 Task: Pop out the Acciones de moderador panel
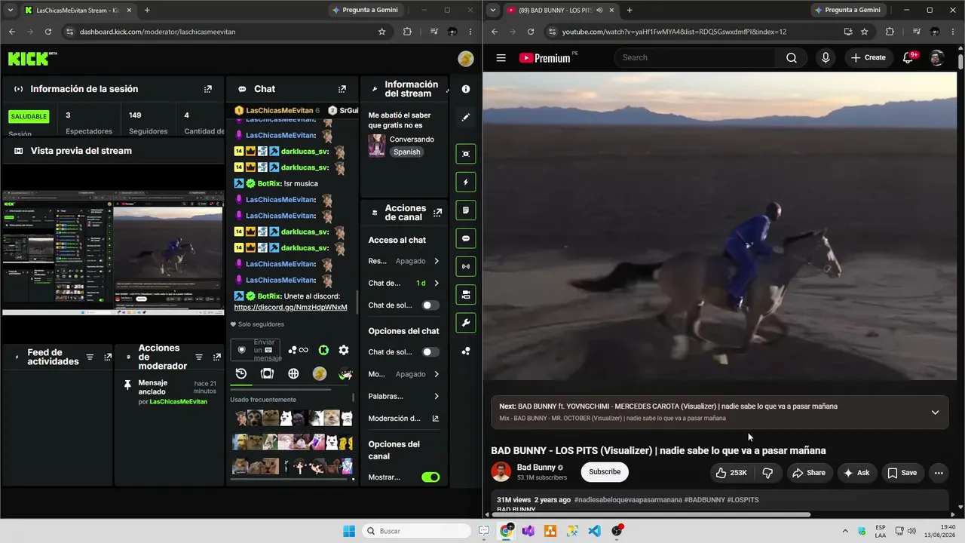click(216, 357)
